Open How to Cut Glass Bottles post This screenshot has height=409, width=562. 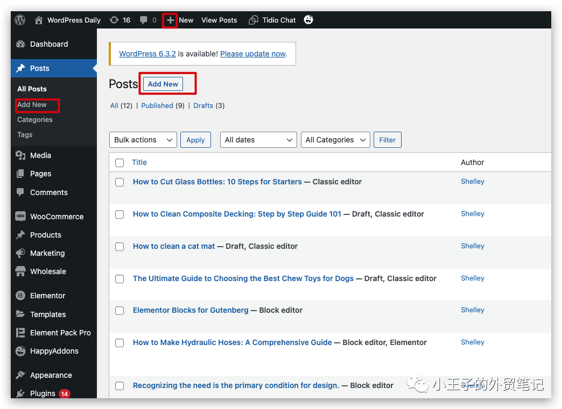click(x=217, y=182)
